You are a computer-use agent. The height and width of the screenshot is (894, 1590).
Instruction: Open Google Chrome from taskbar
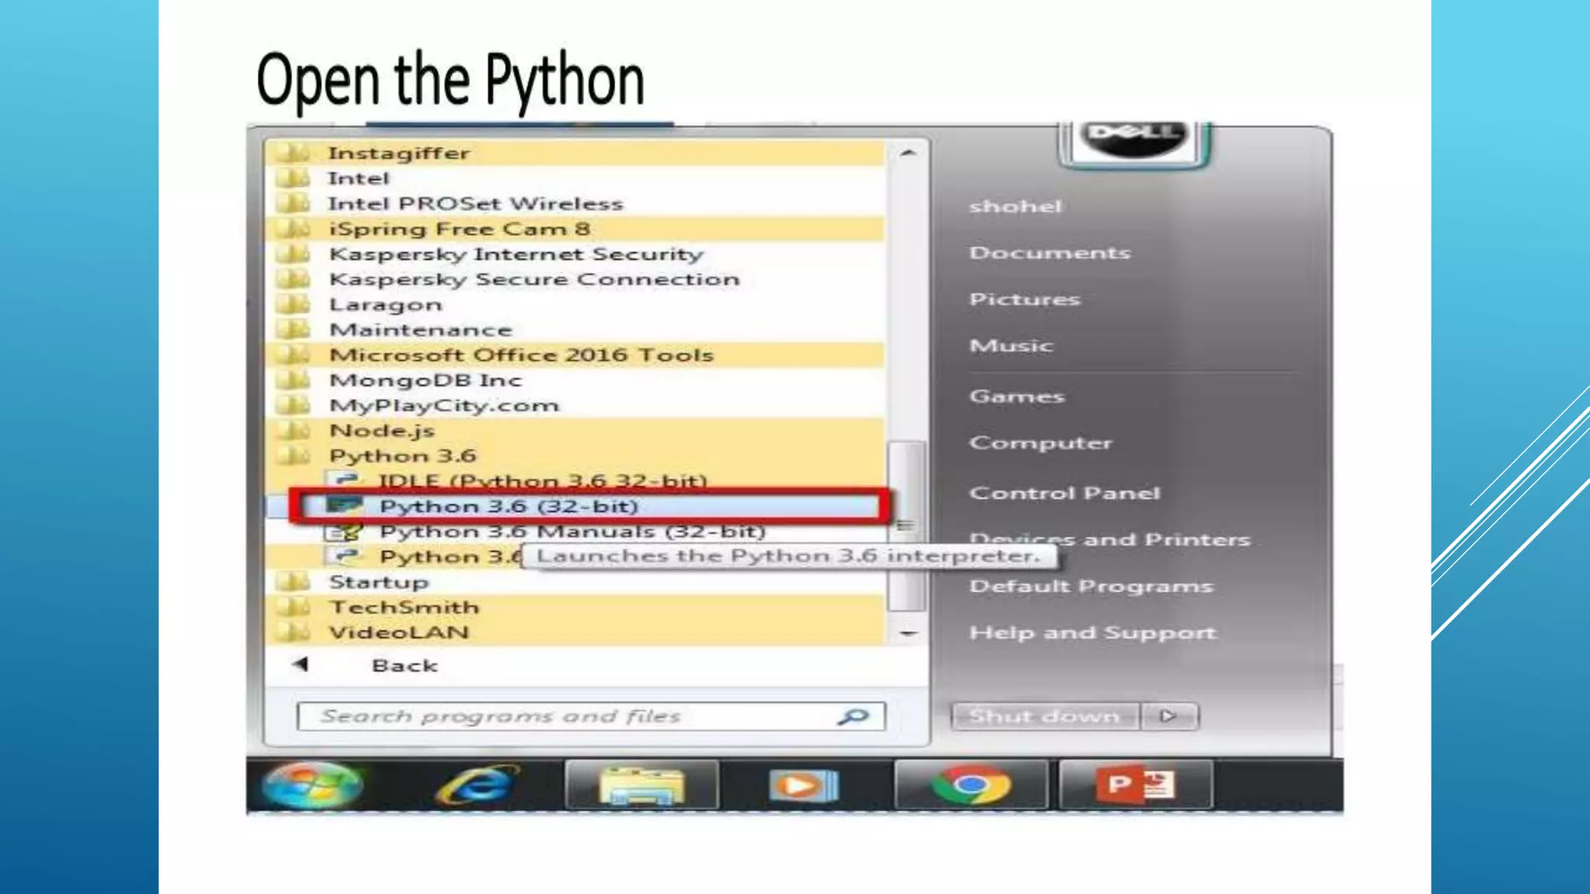(x=970, y=785)
